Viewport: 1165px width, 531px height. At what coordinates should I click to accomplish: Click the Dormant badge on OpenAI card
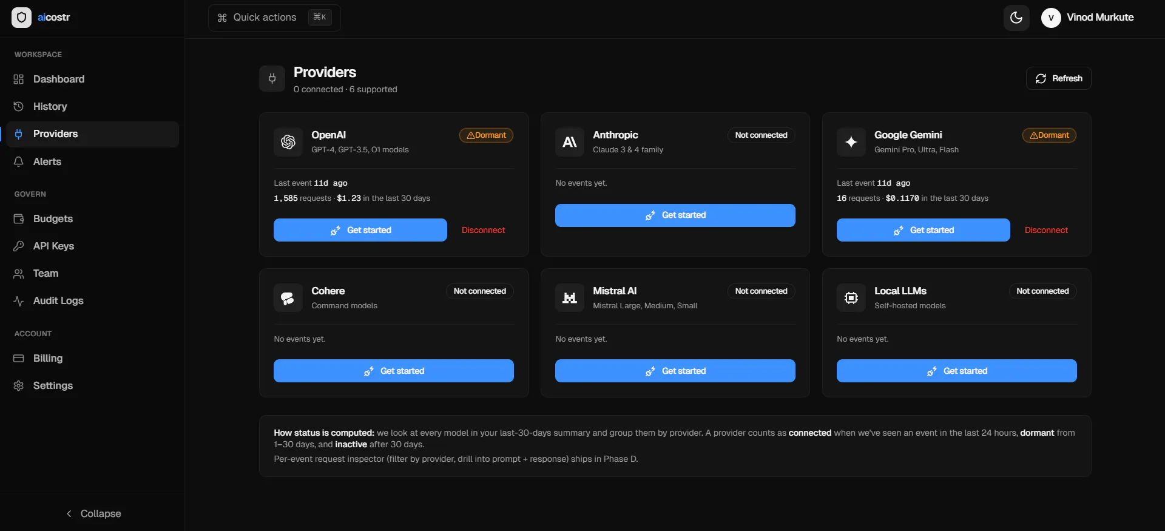pyautogui.click(x=486, y=135)
